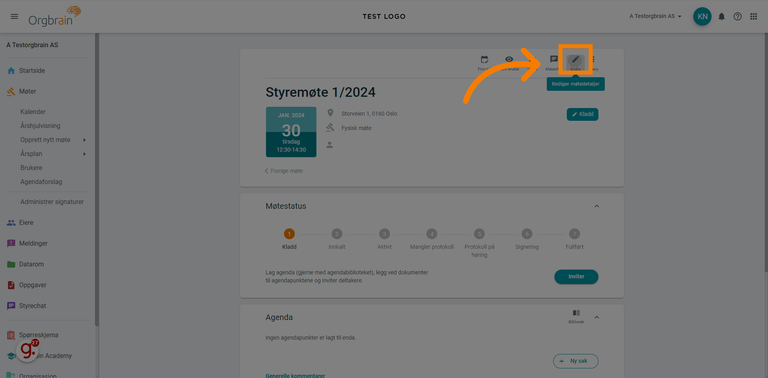Viewport: 768px width, 378px height.
Task: Expand the Opprett nytt møte submenu
Action: click(84, 140)
